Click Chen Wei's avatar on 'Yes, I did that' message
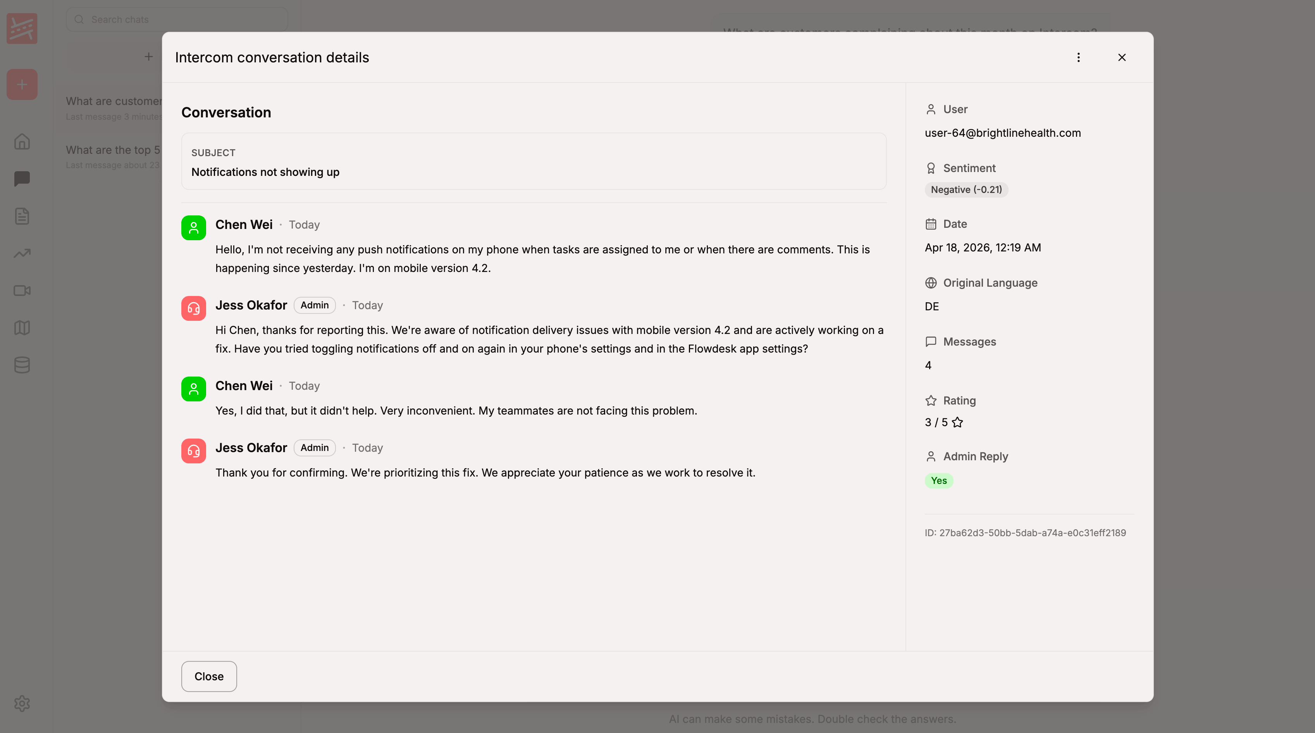Image resolution: width=1315 pixels, height=733 pixels. pyautogui.click(x=193, y=389)
